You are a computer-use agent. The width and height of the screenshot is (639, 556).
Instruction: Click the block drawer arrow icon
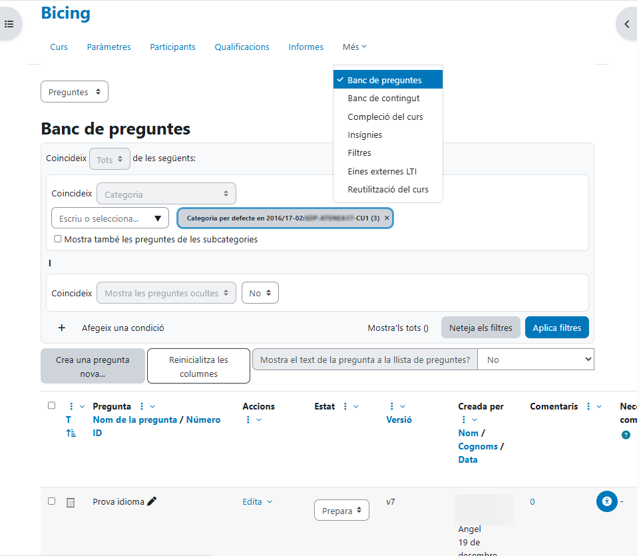tap(627, 24)
